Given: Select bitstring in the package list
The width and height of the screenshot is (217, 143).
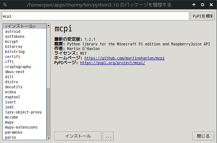Looking at the screenshot, I should coord(25,52).
